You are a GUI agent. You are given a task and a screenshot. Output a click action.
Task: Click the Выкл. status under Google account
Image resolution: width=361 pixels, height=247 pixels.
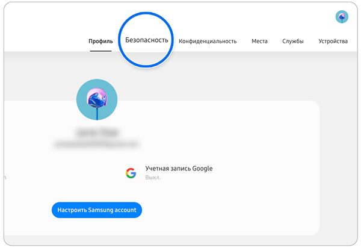[152, 178]
